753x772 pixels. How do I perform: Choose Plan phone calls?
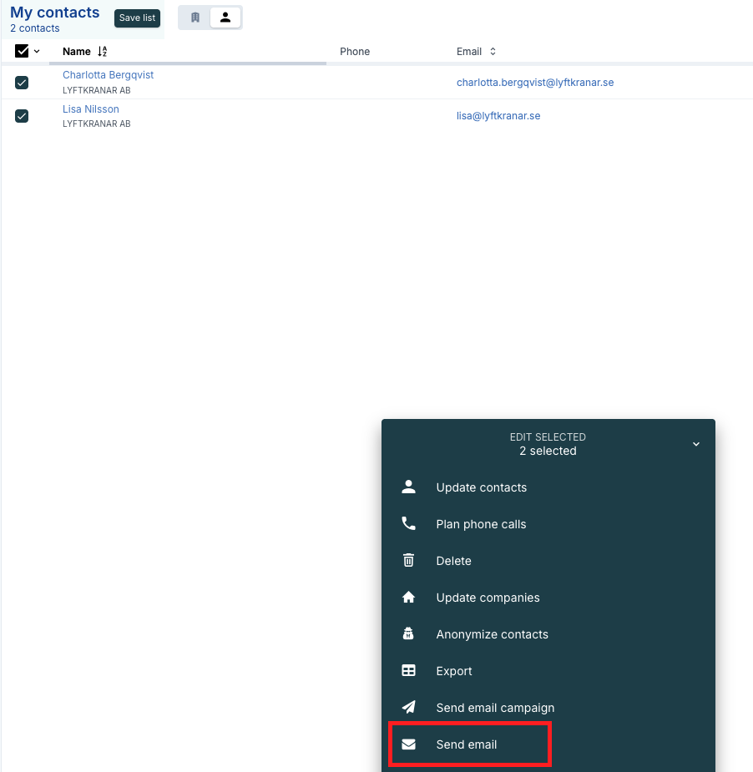pyautogui.click(x=548, y=524)
